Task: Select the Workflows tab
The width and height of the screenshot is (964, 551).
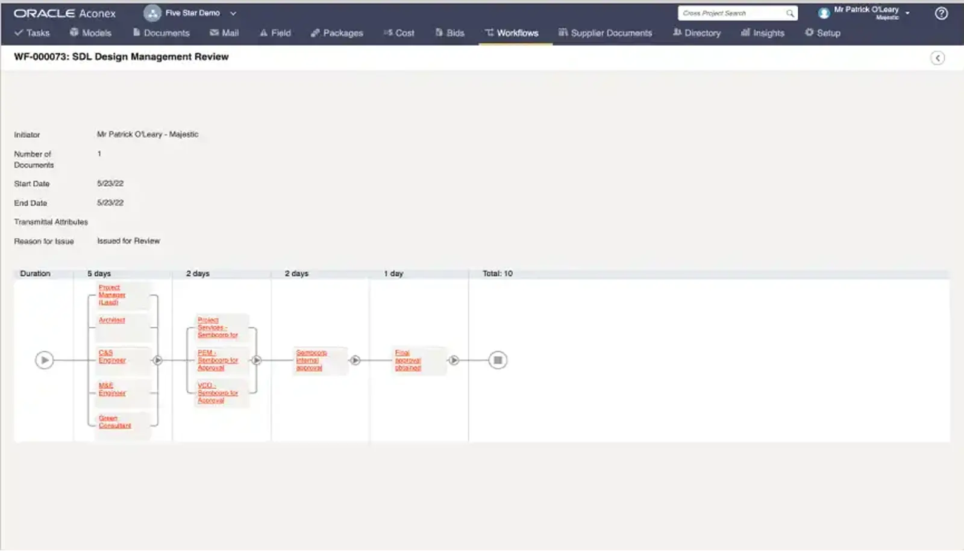Action: [512, 33]
